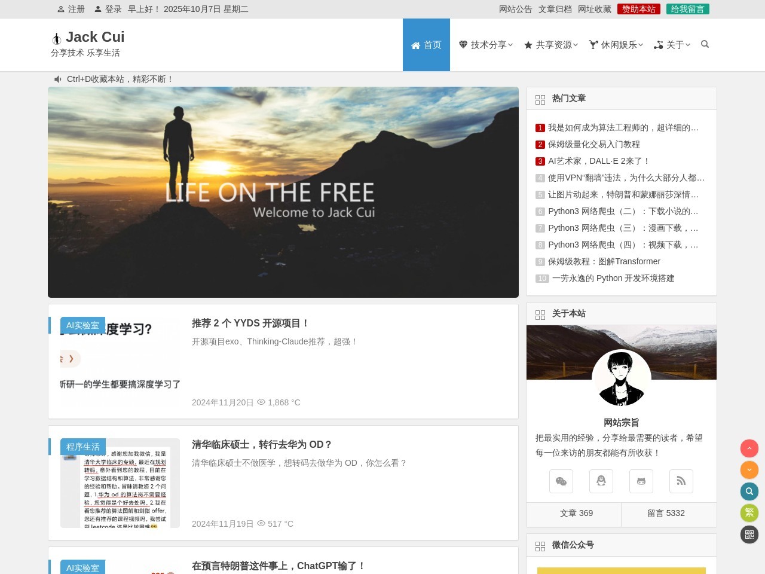Toggle traditional Chinese with 繁 button
The image size is (765, 574).
pos(749,513)
